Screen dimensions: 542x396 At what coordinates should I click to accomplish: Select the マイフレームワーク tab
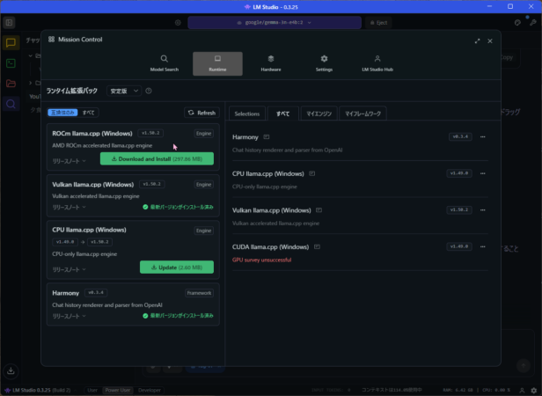[x=363, y=114]
